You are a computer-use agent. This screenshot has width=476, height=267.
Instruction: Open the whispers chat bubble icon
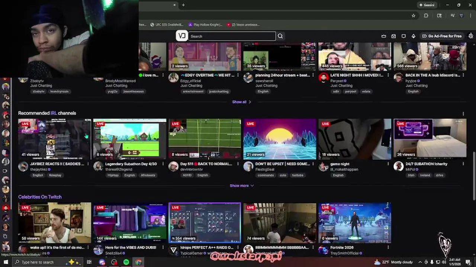click(x=403, y=36)
